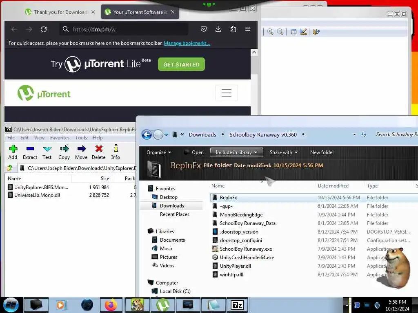Viewport: 418px width, 313px height.
Task: Open the Edit menu in 7-Zip
Action: [x=24, y=138]
